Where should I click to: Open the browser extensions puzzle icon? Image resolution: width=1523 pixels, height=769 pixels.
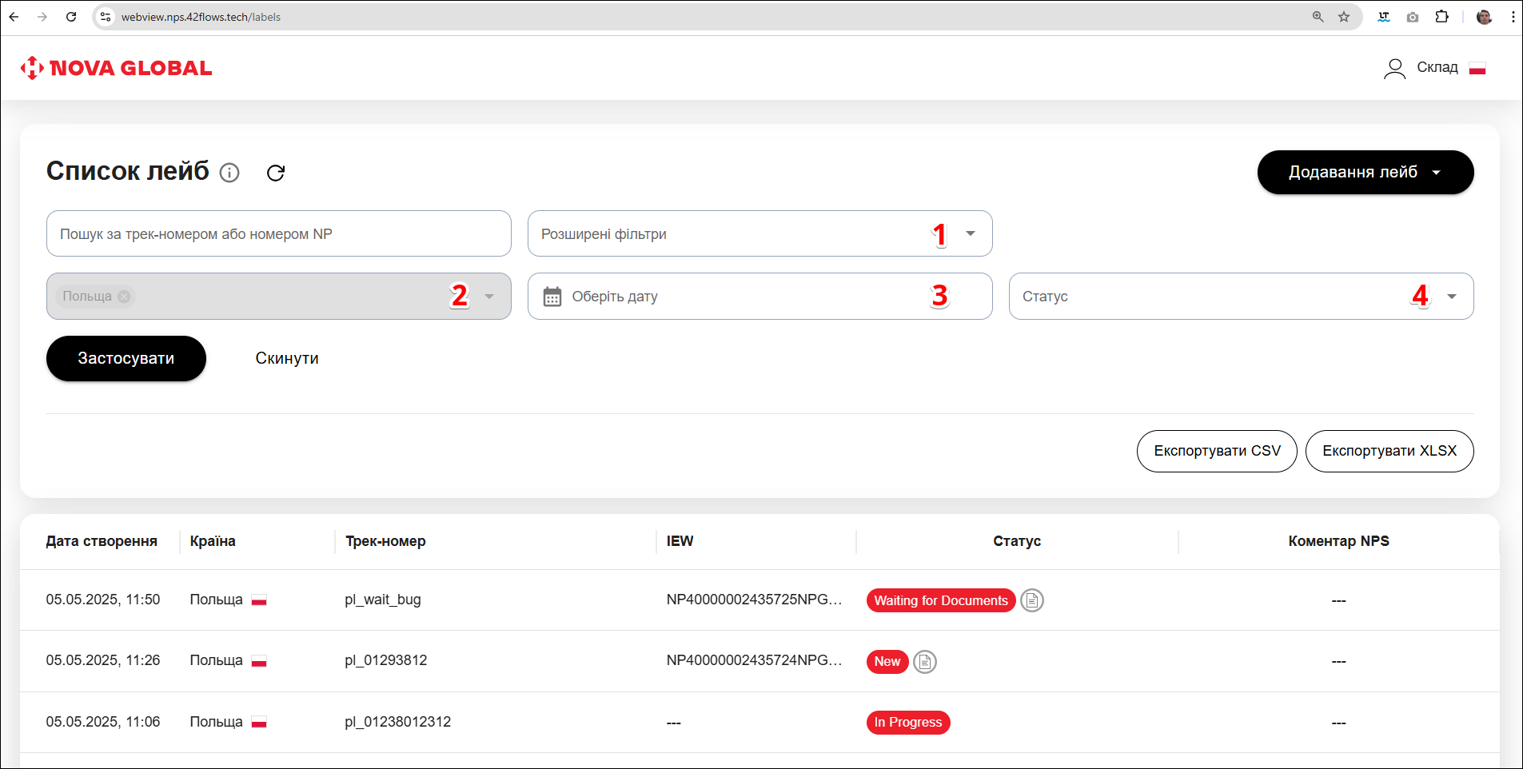(x=1441, y=17)
